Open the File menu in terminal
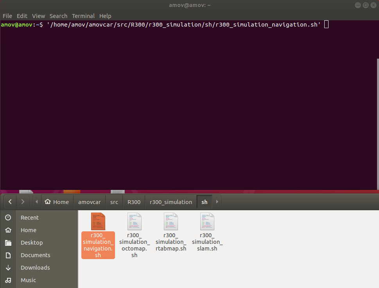 pos(7,16)
